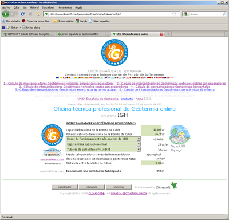
Task: Open Comenzar a usar Firefox bookmark
Action: tap(37, 21)
